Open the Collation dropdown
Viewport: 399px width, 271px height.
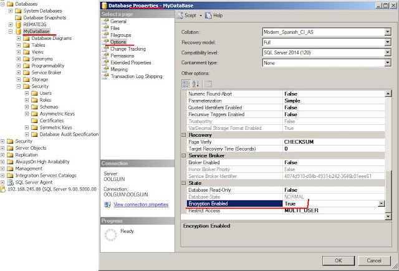pos(388,32)
